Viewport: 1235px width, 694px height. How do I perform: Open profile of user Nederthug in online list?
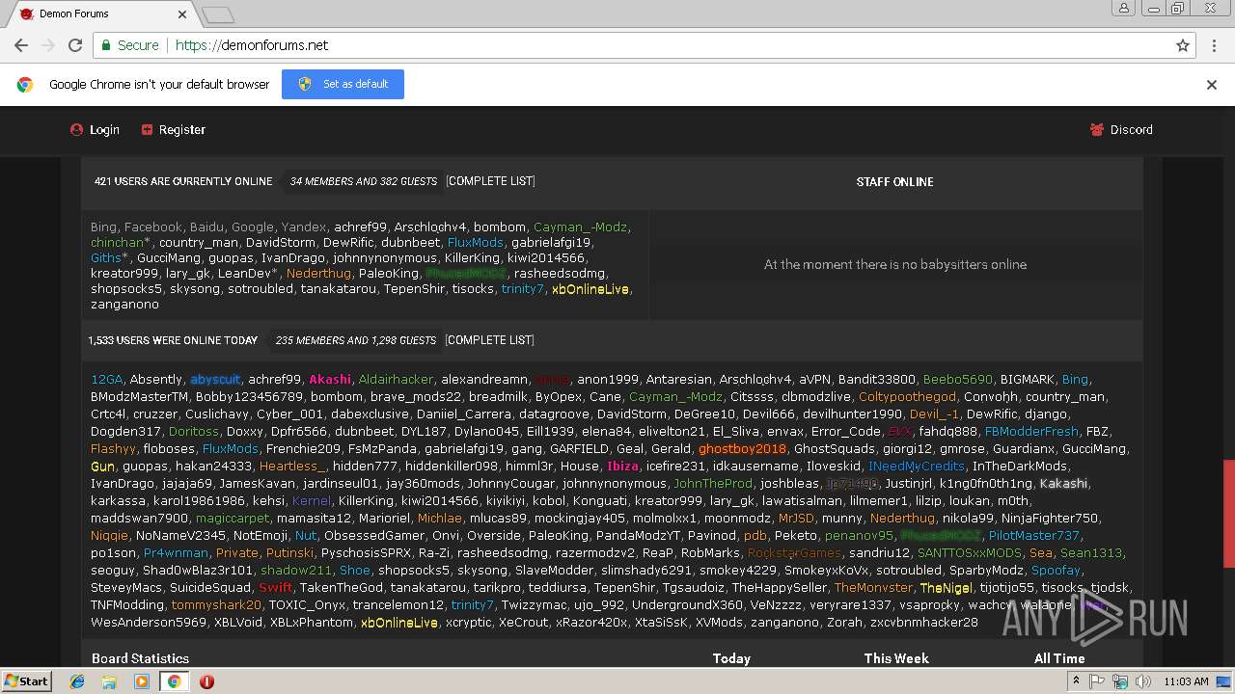318,274
